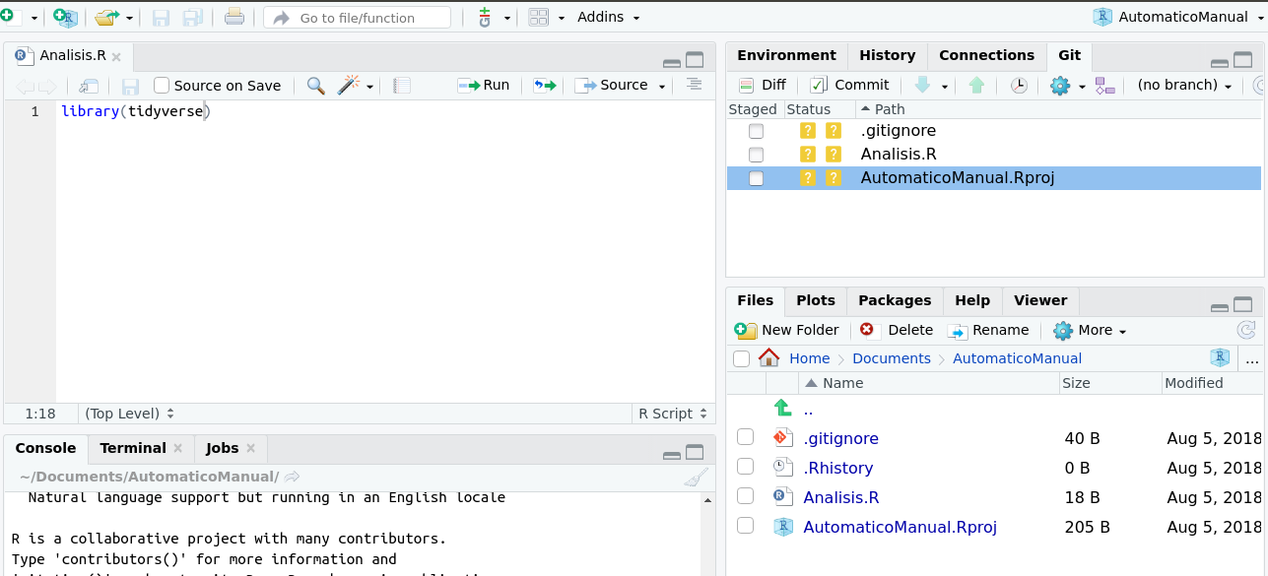
Task: Click the print icon in main toolbar
Action: tap(234, 18)
